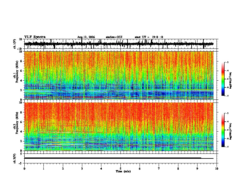The height and width of the screenshot is (189, 244).
Task: Click the ch.1 color bar log(PSD) label
Action: [231, 80]
